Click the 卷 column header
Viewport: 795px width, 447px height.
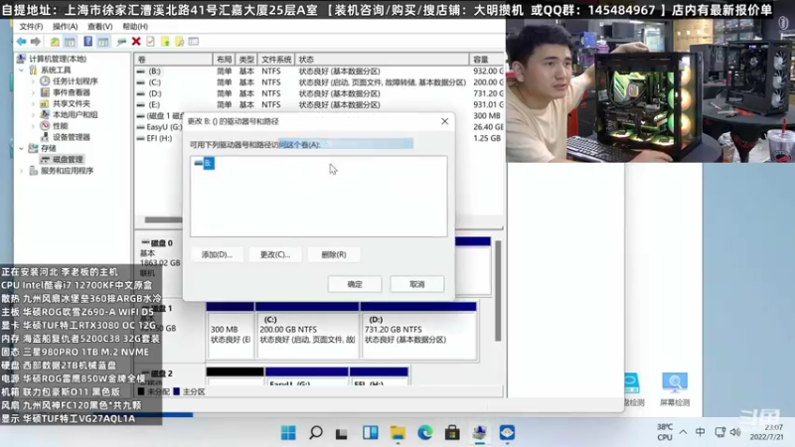[173, 60]
